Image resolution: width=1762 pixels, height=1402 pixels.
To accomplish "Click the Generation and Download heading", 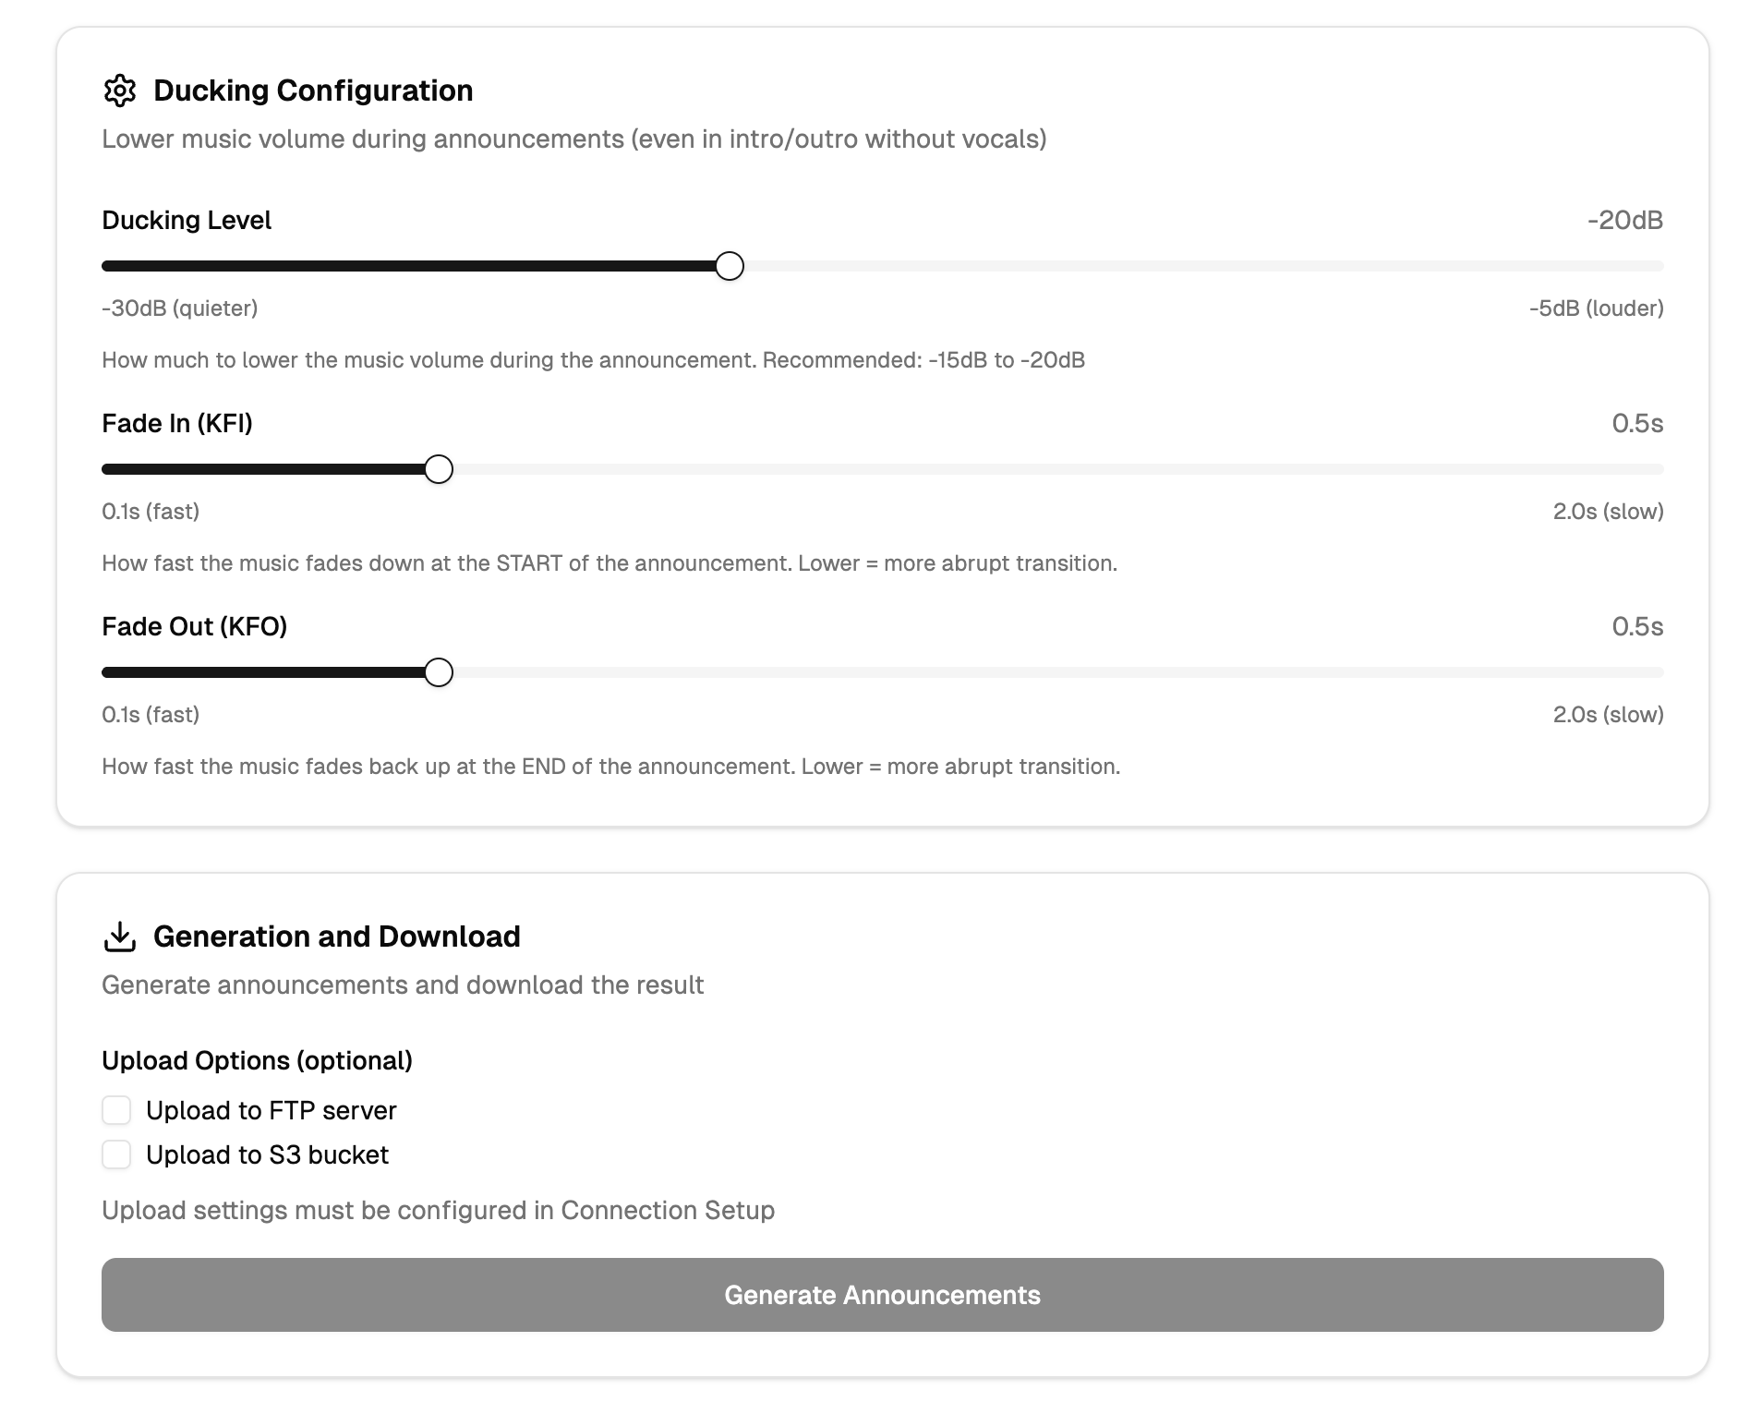I will click(336, 937).
